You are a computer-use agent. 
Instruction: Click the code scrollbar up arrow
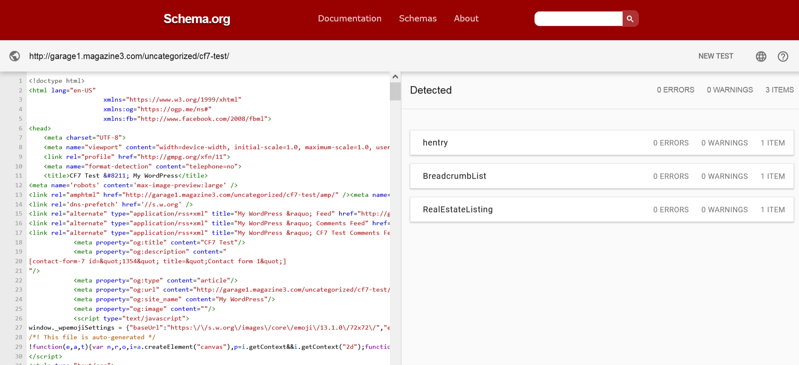[395, 77]
